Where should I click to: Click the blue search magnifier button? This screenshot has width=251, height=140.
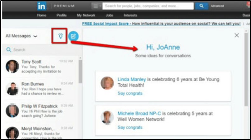click(201, 6)
